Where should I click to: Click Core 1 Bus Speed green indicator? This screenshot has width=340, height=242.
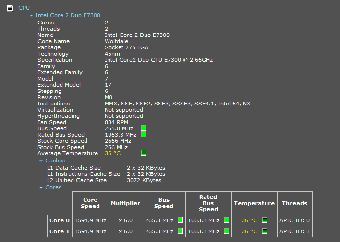point(181,231)
